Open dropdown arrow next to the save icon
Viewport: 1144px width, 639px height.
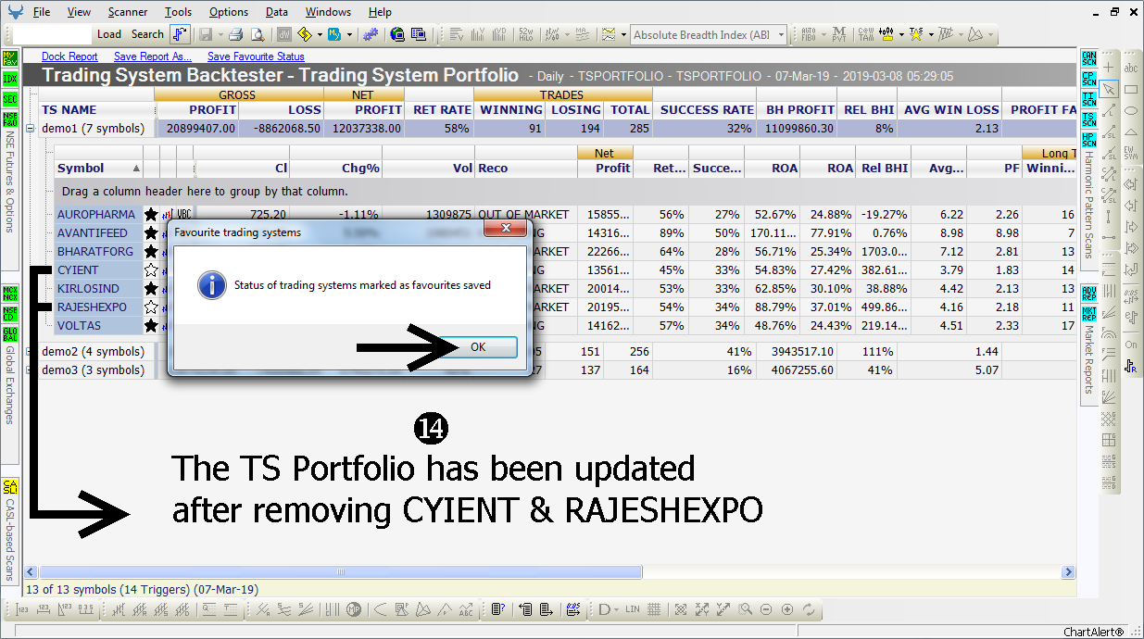coord(219,34)
